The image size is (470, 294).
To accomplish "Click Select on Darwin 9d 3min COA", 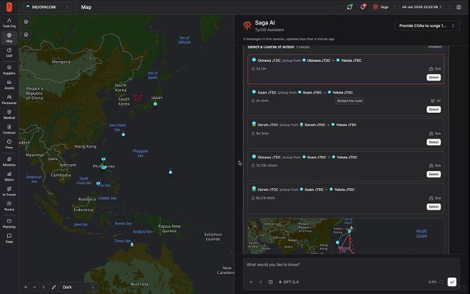I will click(434, 142).
